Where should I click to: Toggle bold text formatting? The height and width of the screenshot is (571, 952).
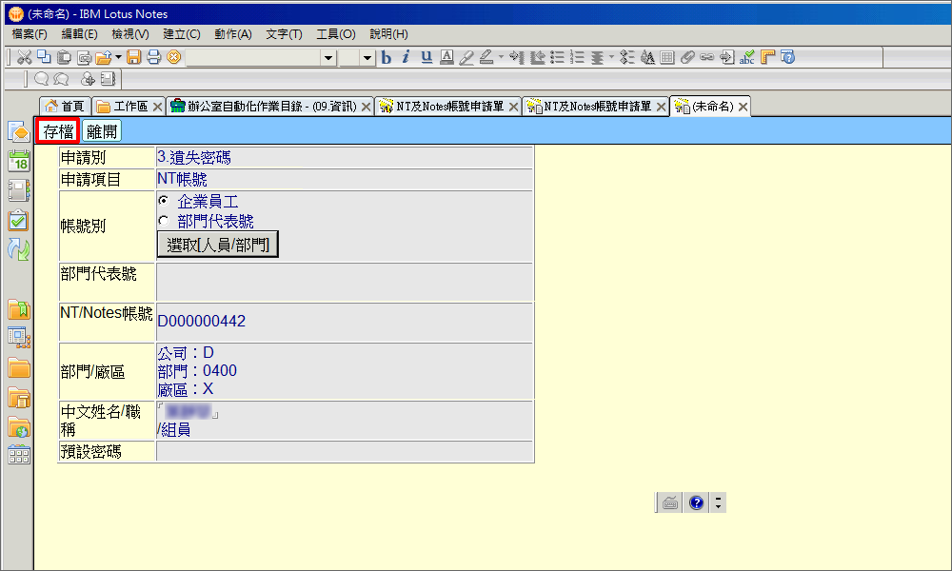387,57
